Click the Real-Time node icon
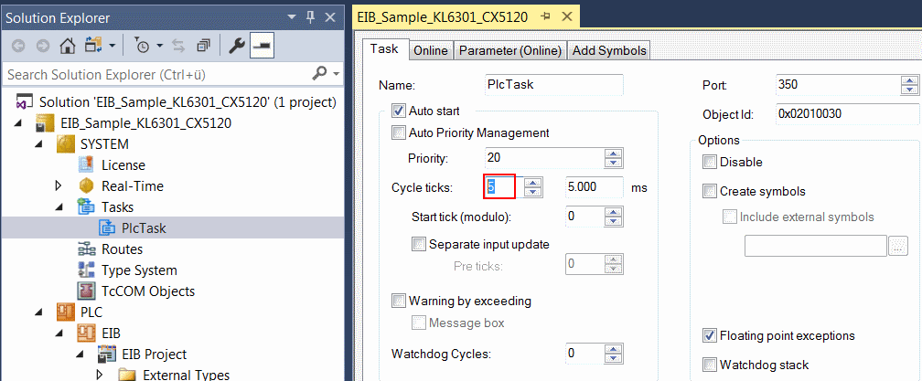The width and height of the screenshot is (922, 381). (x=86, y=186)
